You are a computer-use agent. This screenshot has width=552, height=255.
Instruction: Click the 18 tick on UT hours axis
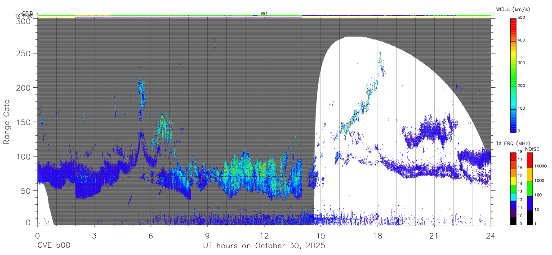378,236
